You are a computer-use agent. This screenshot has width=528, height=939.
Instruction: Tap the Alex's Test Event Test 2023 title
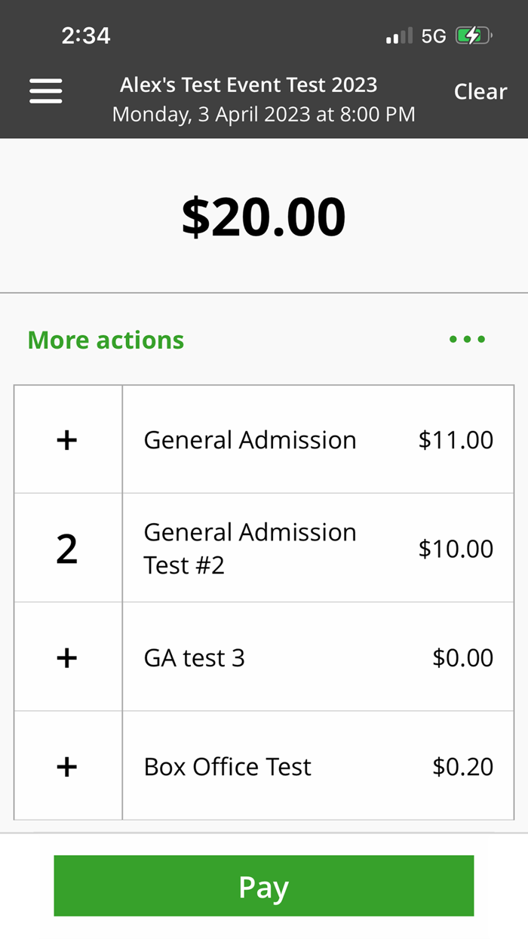[248, 85]
